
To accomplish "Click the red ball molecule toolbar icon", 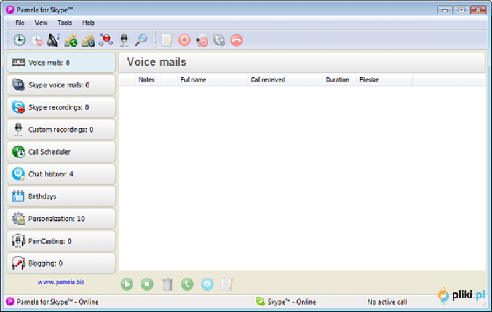I will tap(106, 40).
